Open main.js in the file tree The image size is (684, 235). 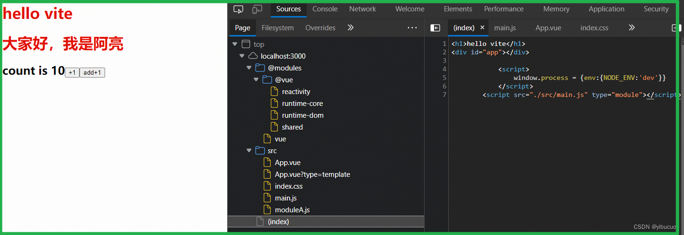pyautogui.click(x=285, y=198)
